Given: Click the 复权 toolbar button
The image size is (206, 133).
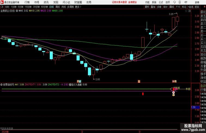Looking at the screenshot, I should (147, 7).
